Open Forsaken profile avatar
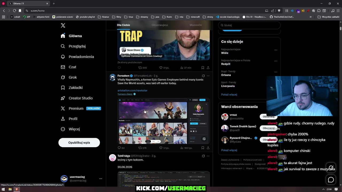Image resolution: width=342 pixels, height=192 pixels. 112,77
